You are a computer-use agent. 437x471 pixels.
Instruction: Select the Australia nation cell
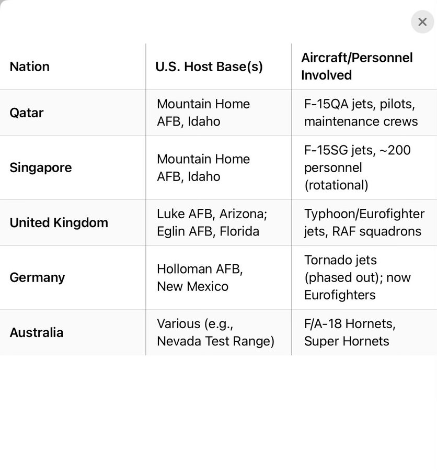[x=37, y=332]
